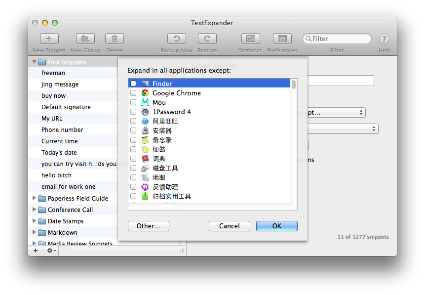Viewport: 425px width, 295px height.
Task: Click the New Group folder icon
Action: click(85, 39)
